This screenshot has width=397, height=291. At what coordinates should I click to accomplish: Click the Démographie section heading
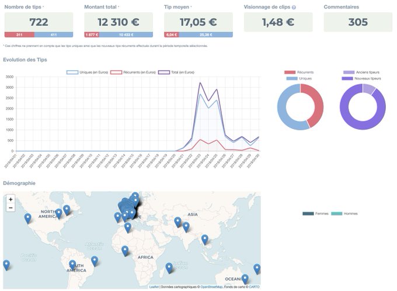(x=19, y=183)
